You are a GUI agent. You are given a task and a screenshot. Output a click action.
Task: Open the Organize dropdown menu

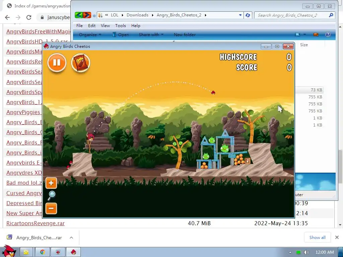(90, 34)
